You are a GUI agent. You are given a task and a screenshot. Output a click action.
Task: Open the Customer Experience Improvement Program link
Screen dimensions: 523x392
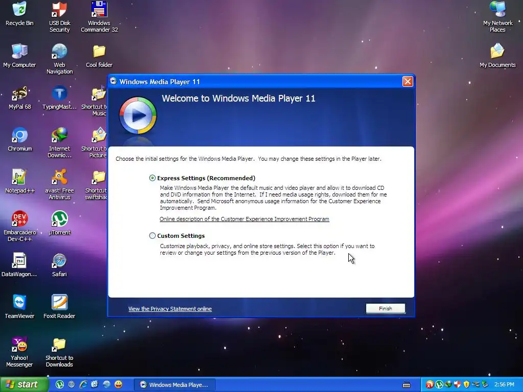click(x=244, y=219)
